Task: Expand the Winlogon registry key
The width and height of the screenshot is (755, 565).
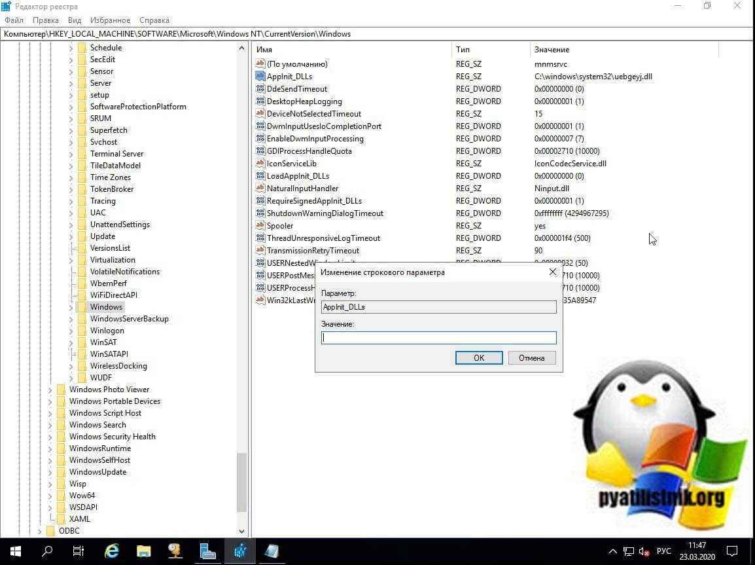Action: [71, 331]
